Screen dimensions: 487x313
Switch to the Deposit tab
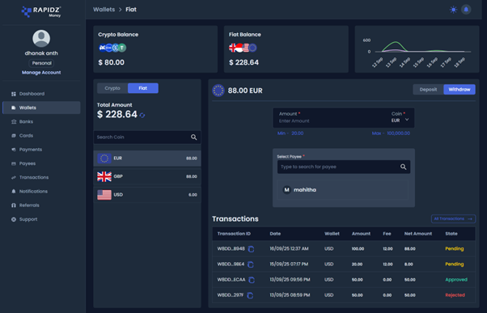coord(428,90)
